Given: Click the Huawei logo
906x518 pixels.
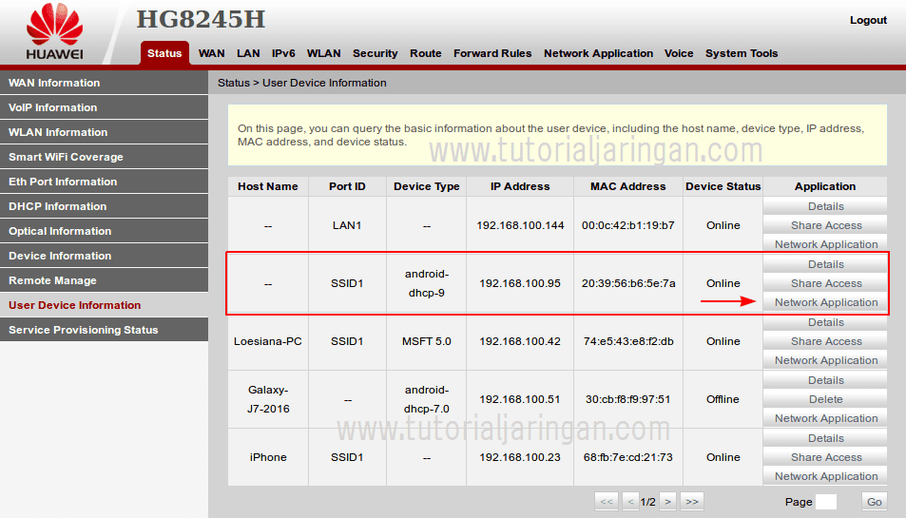Looking at the screenshot, I should tap(54, 32).
